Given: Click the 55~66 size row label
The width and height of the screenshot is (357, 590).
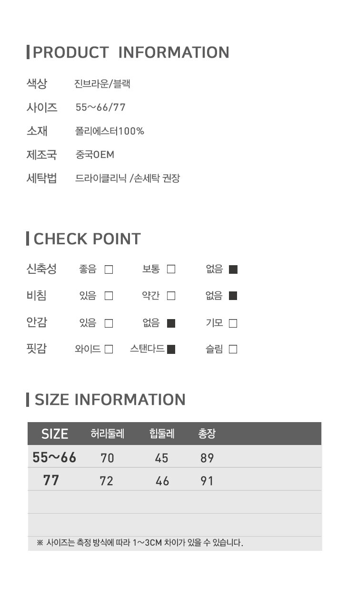Looking at the screenshot, I should coord(54,458).
